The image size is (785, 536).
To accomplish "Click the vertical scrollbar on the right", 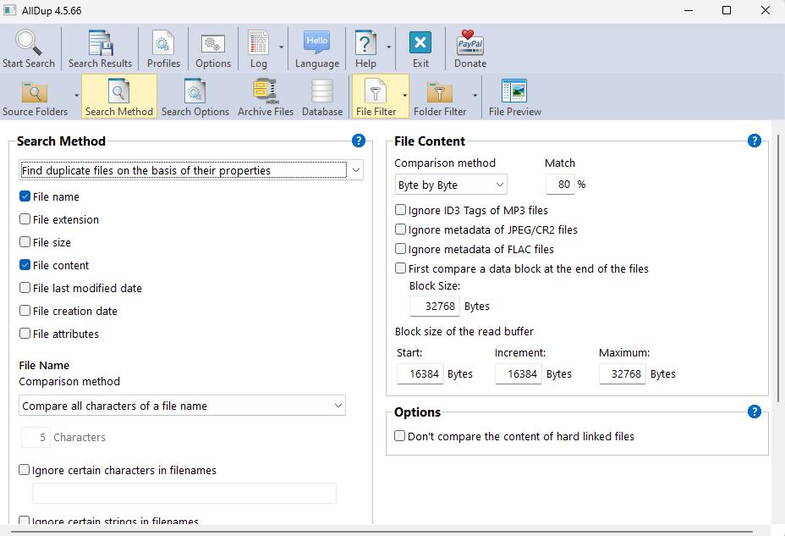I will point(777,268).
